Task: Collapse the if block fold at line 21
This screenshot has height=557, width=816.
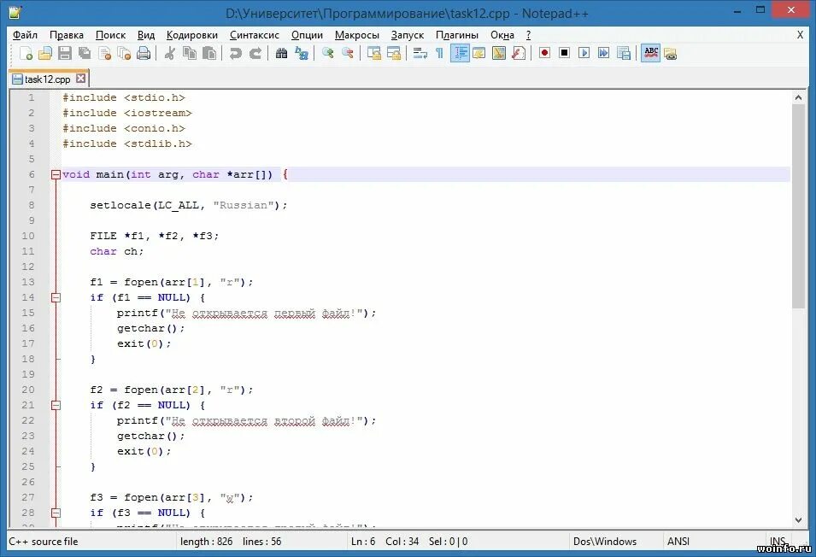Action: tap(56, 405)
